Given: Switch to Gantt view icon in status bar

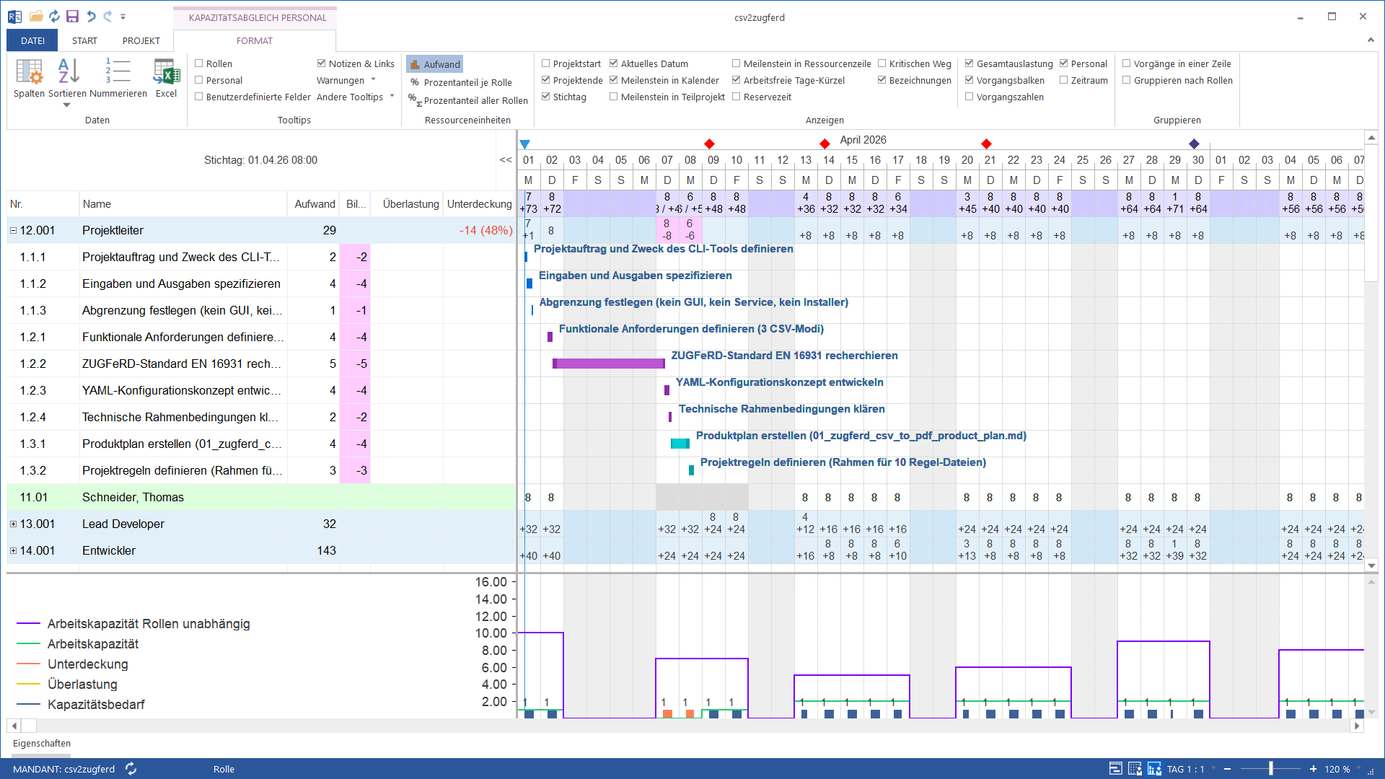Looking at the screenshot, I should [x=1115, y=769].
